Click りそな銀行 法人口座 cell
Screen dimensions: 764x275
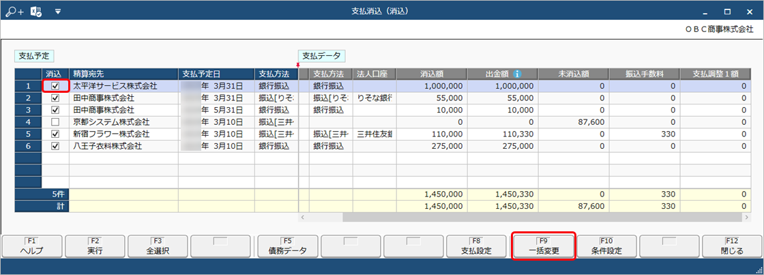[x=374, y=98]
